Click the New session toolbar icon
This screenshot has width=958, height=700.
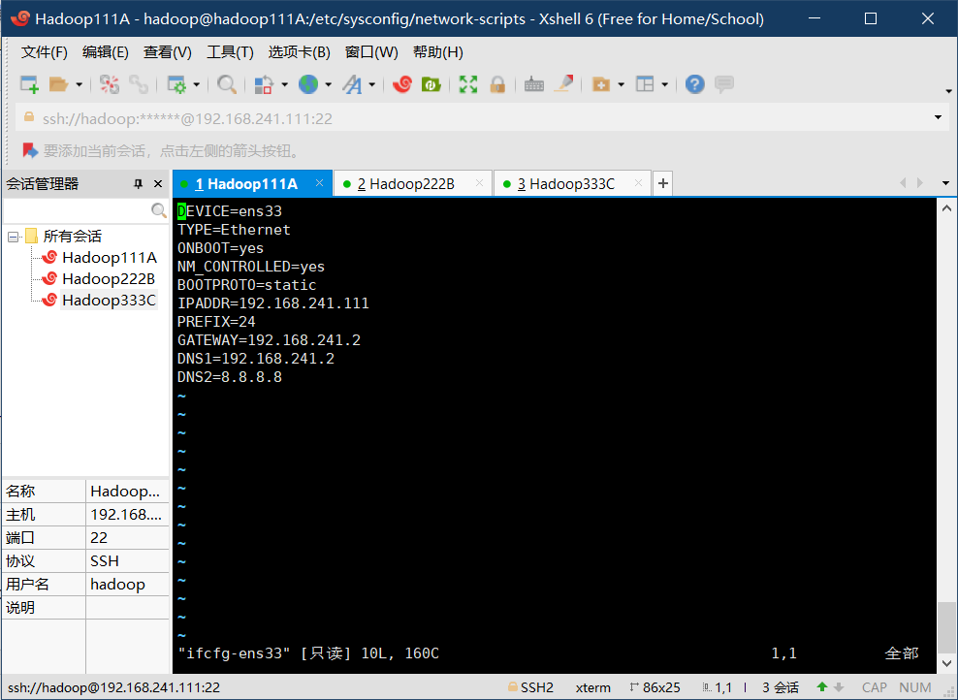pos(29,84)
